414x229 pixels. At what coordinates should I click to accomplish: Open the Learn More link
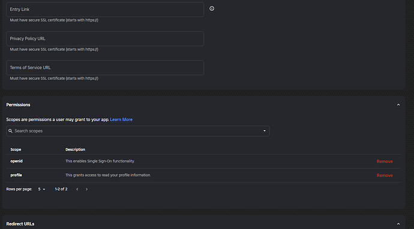[121, 119]
